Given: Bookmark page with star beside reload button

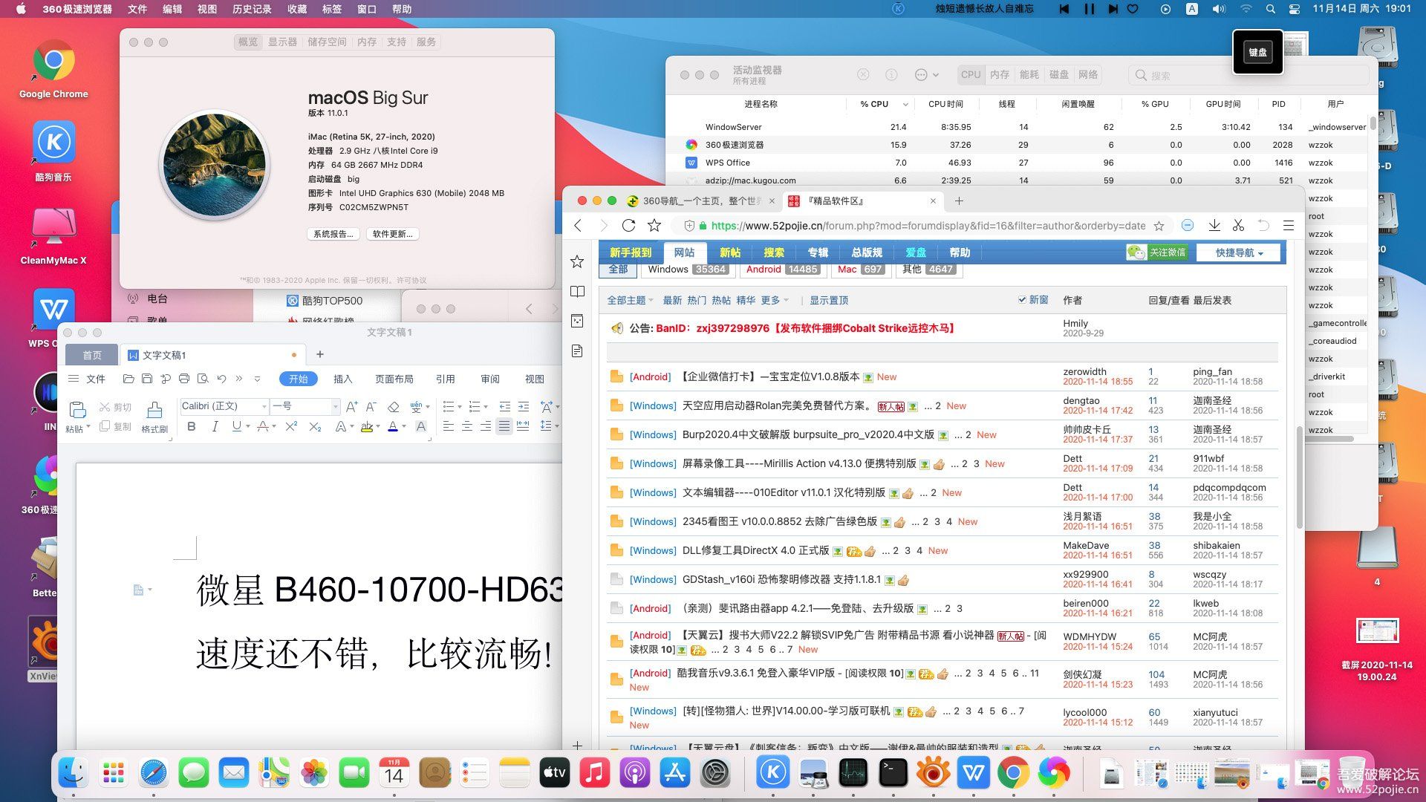Looking at the screenshot, I should pyautogui.click(x=654, y=225).
